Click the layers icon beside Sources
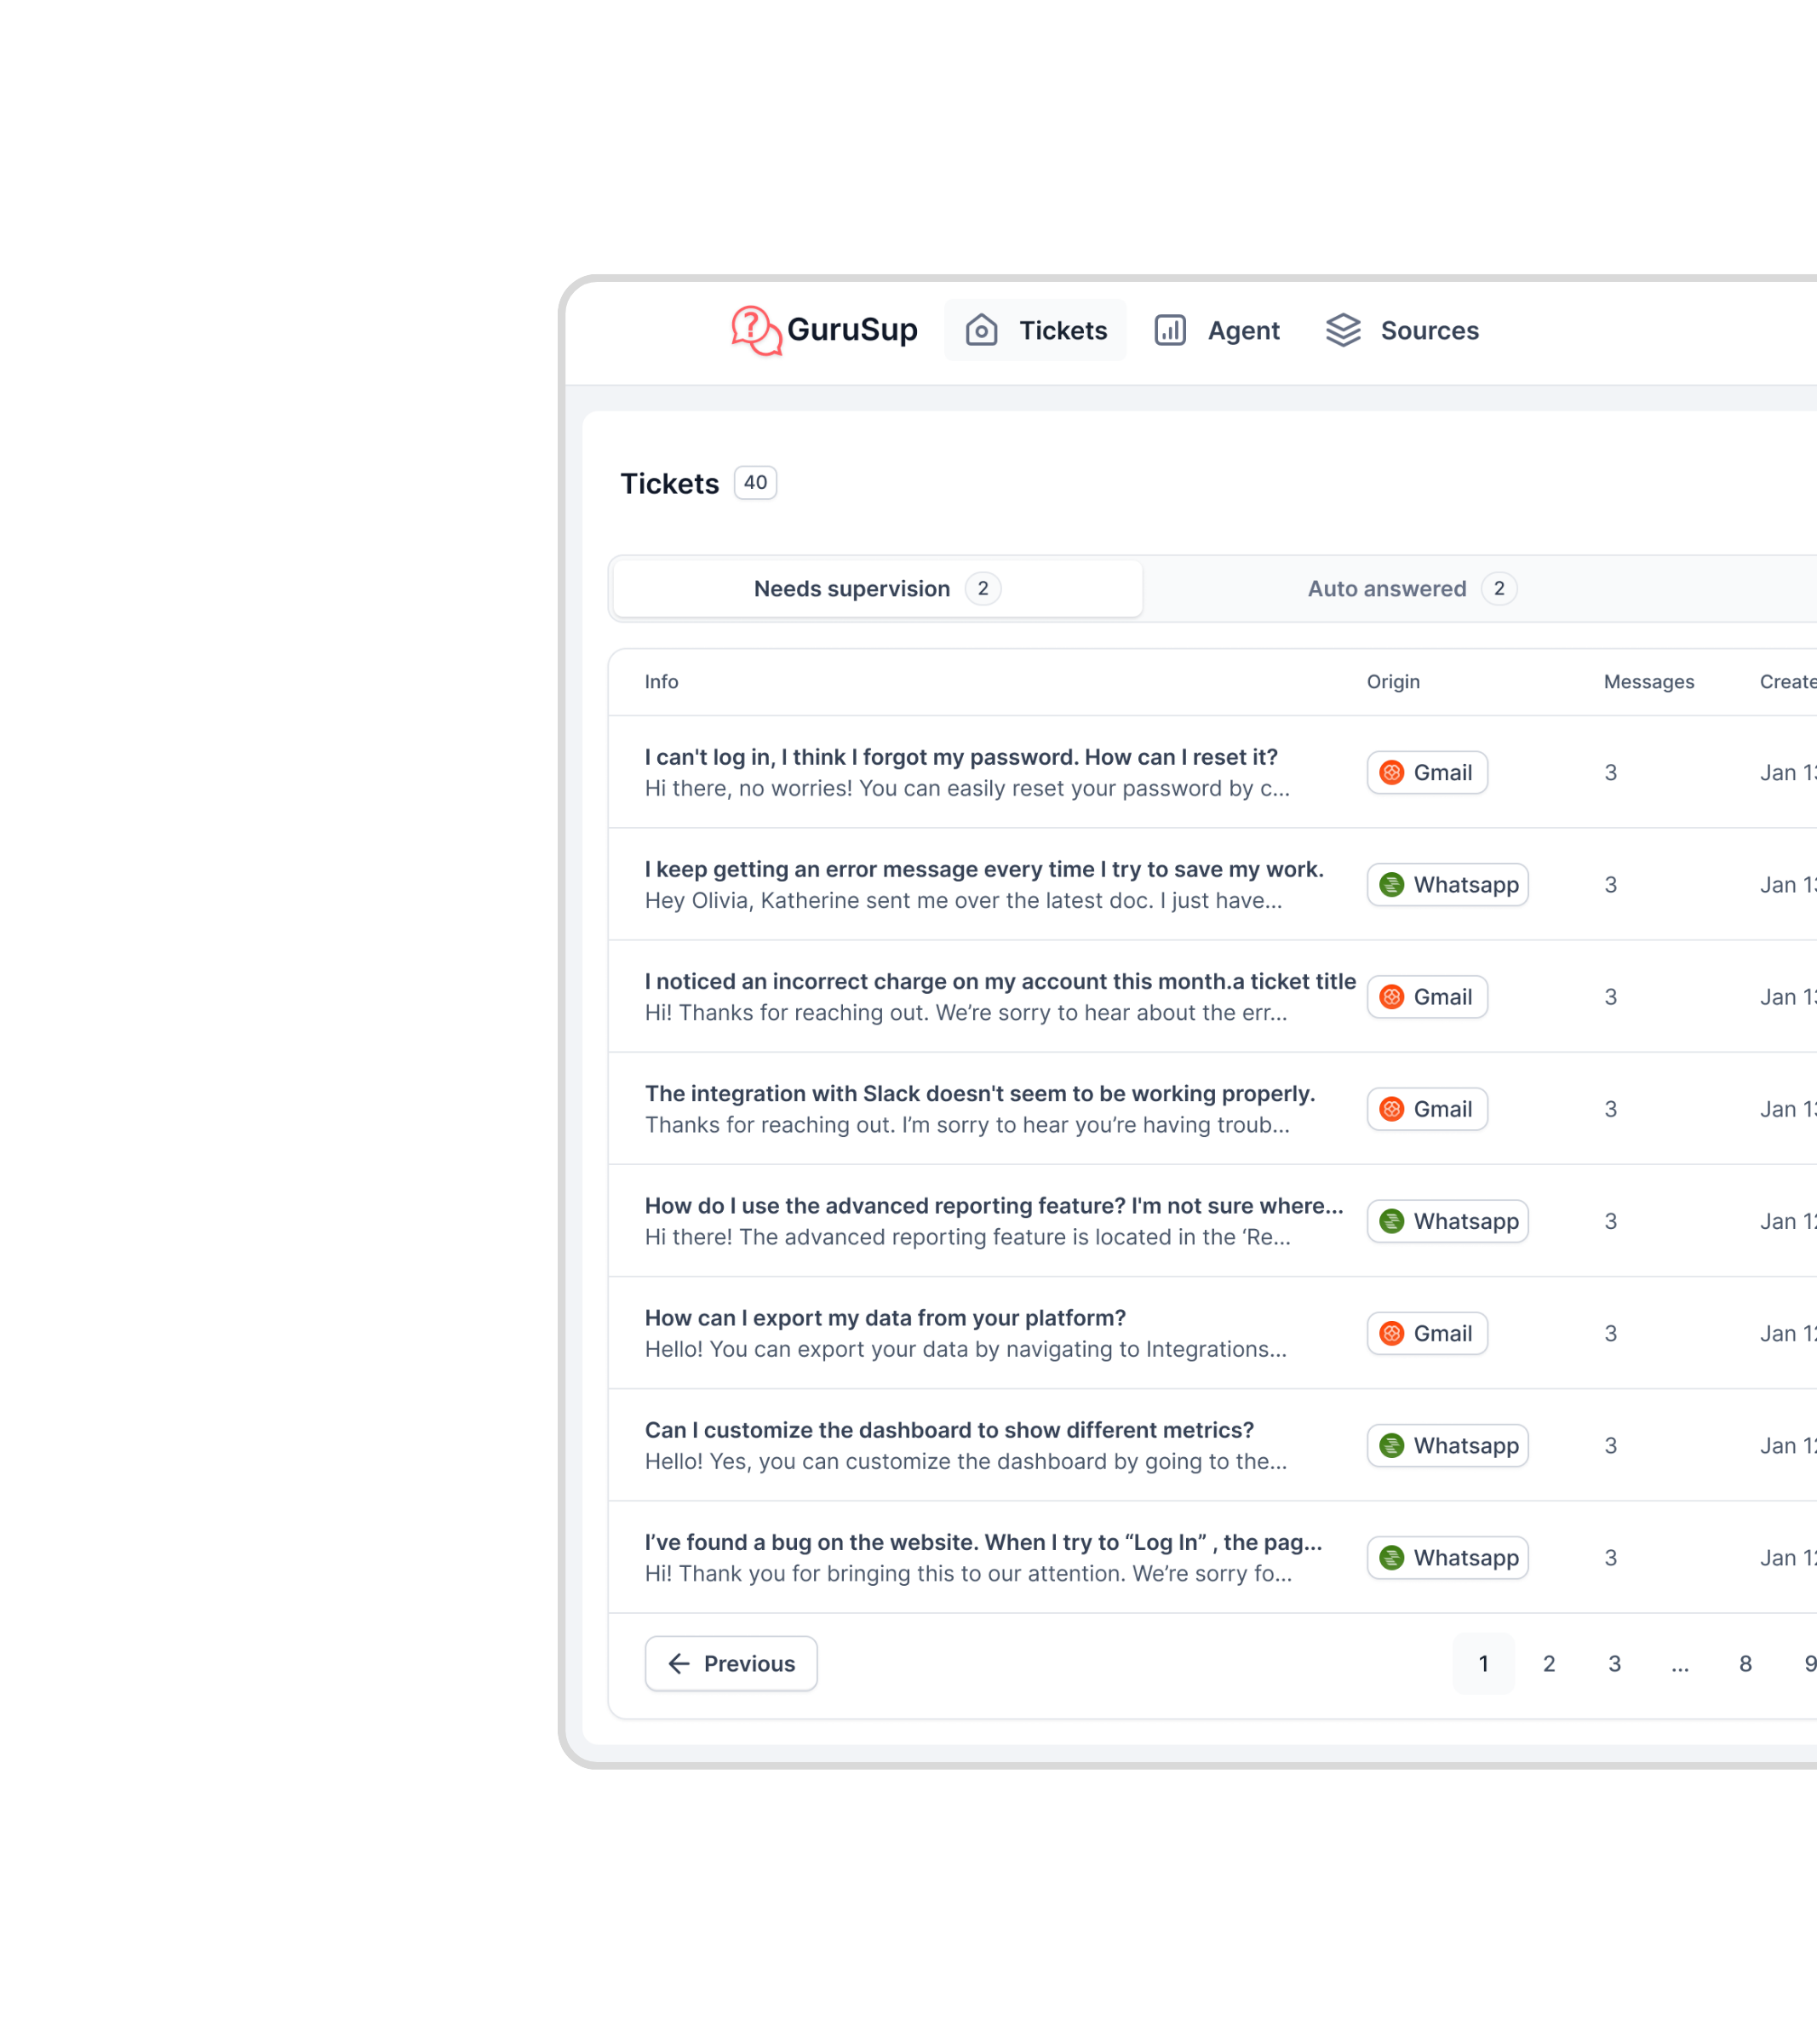 (x=1343, y=330)
